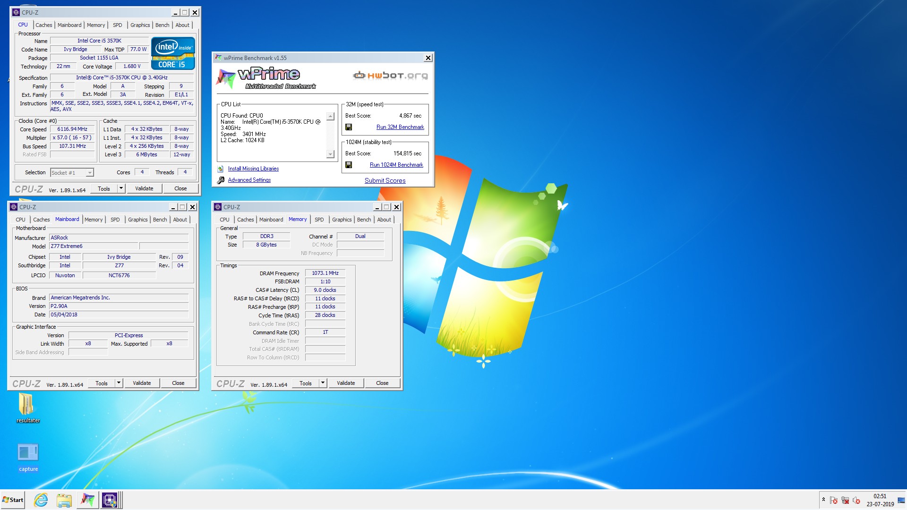Click the Action Center flag tray icon
This screenshot has width=907, height=510.
pos(834,500)
